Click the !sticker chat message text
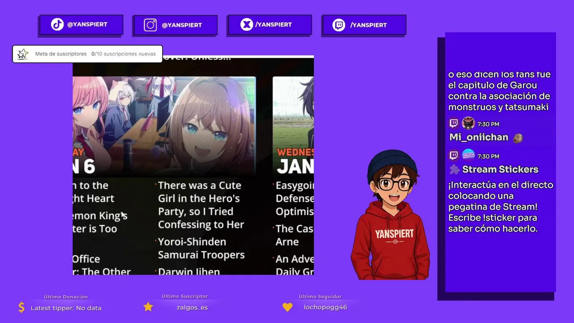 point(500,207)
